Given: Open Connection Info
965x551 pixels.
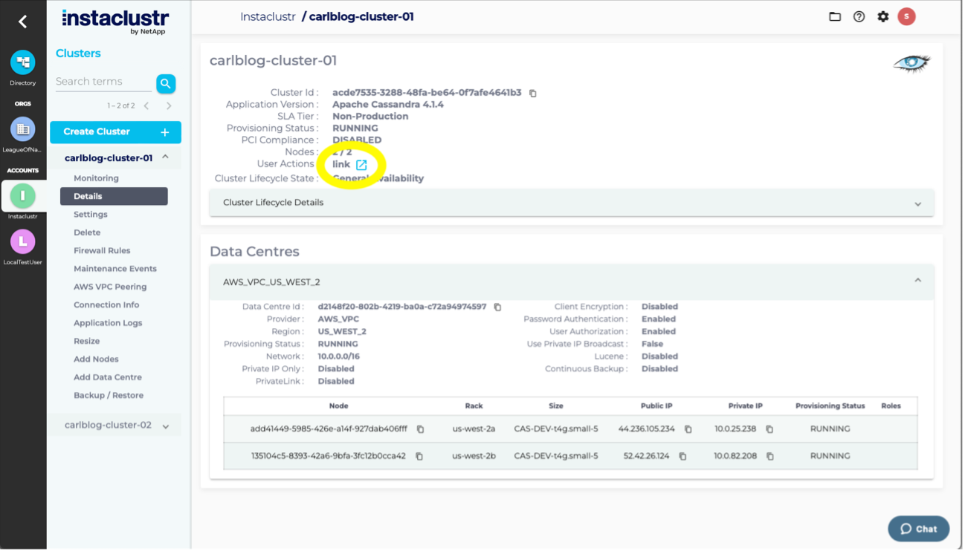Looking at the screenshot, I should [106, 305].
